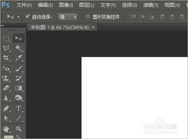Swap foreground and background colors

click(x=18, y=136)
